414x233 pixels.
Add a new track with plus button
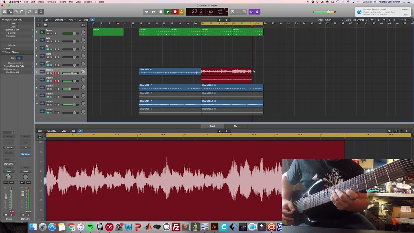coord(38,25)
